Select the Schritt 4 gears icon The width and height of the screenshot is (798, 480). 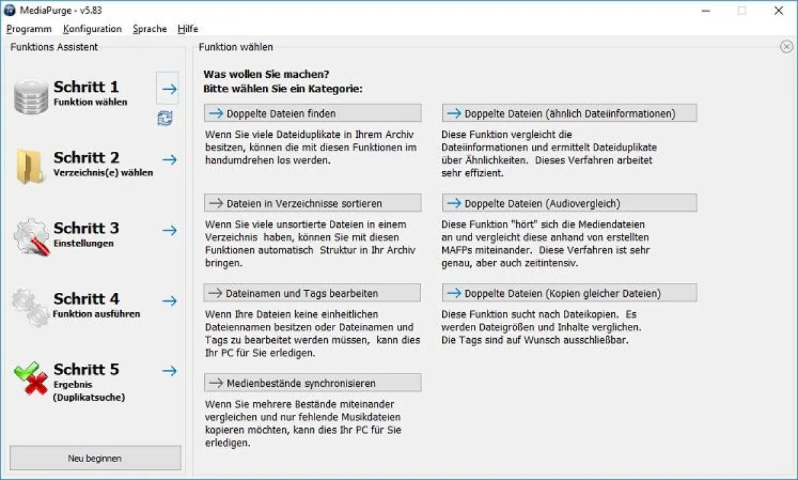tap(29, 307)
